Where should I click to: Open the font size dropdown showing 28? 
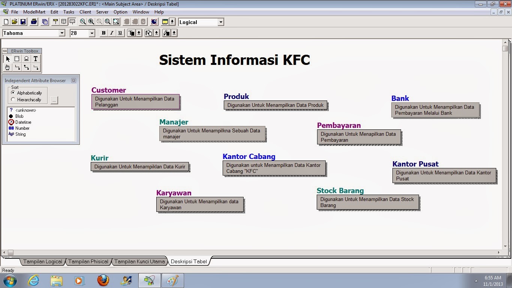92,33
